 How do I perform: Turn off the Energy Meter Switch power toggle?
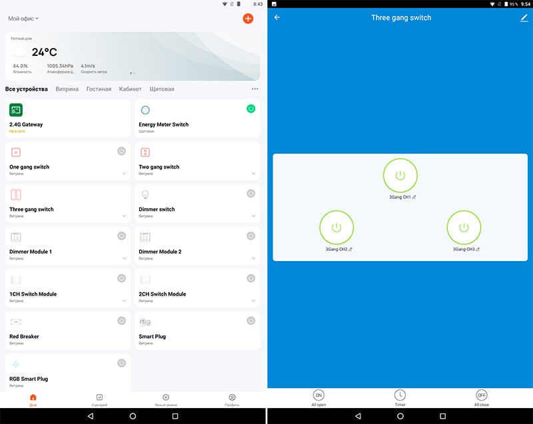pos(251,108)
